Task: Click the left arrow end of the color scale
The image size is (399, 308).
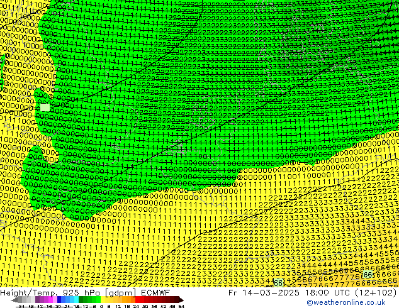Action: [14, 300]
